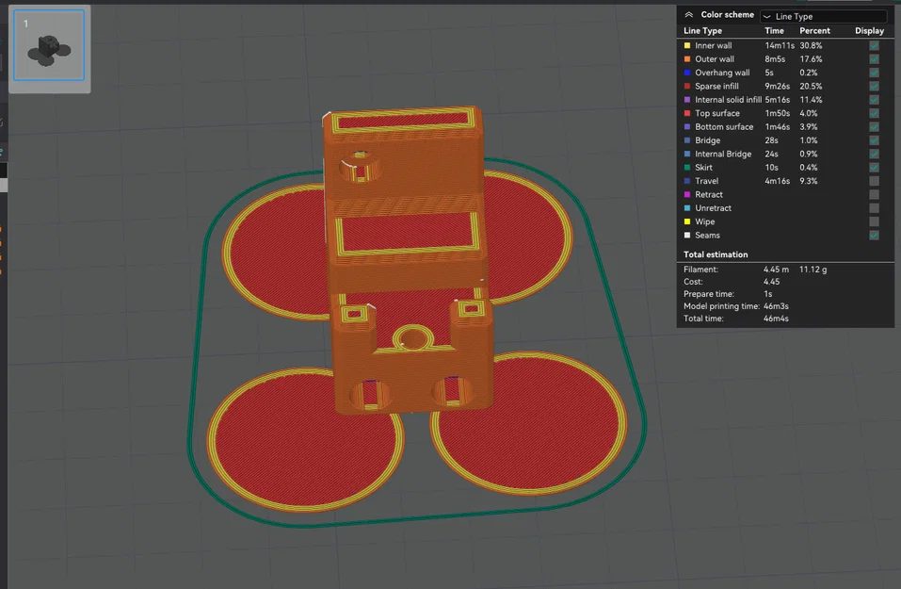The width and height of the screenshot is (901, 589).
Task: Enable Travel moves display checkbox
Action: [x=874, y=181]
